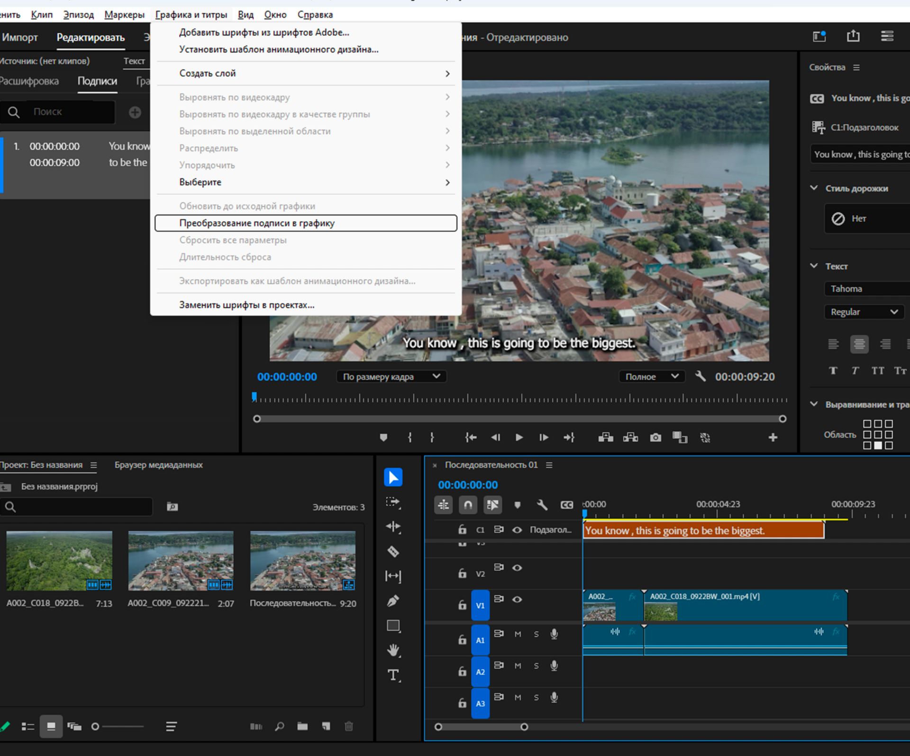Open playback resolution dropdown Полное
The image size is (910, 756).
[x=652, y=377]
